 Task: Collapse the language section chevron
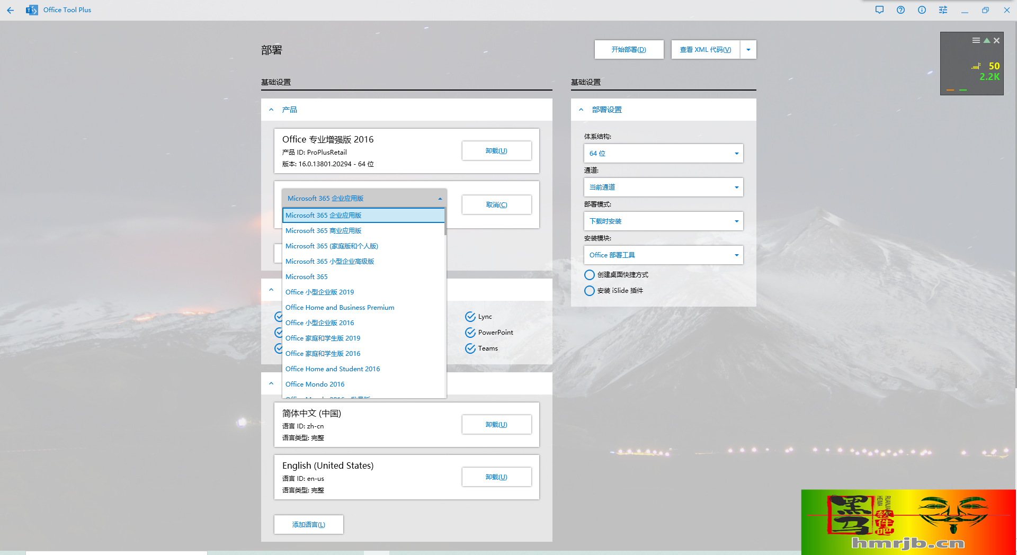coord(271,383)
